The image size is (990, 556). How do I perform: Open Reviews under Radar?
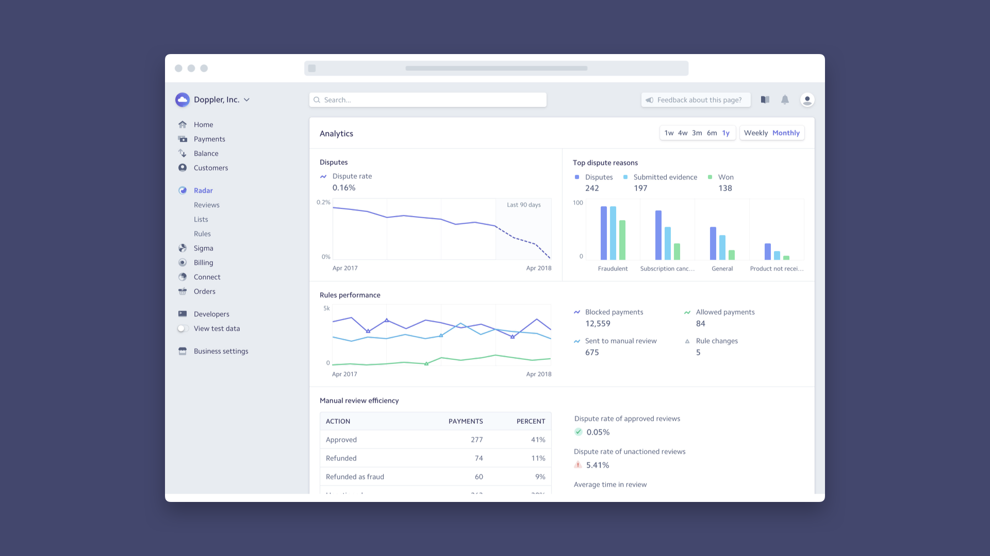207,205
